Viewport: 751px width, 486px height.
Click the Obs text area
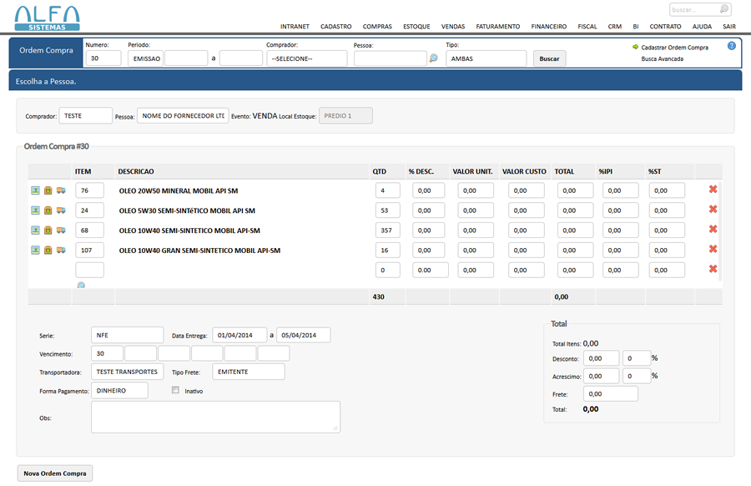[215, 417]
